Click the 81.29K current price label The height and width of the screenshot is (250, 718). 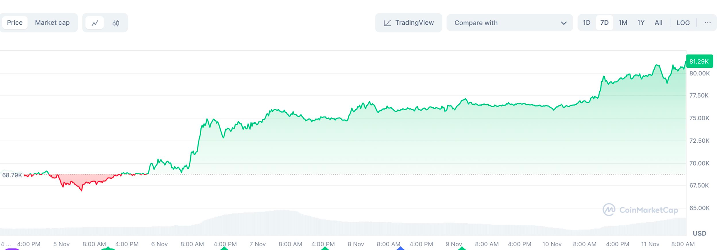tap(699, 62)
